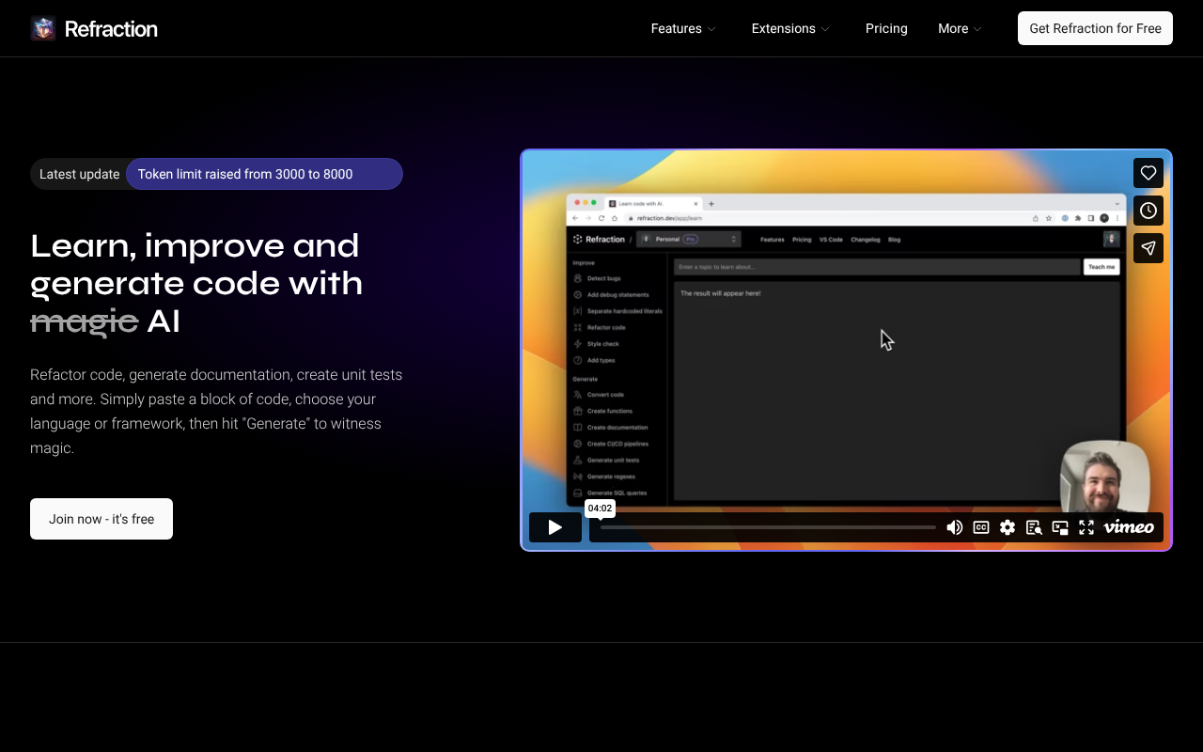Open Token limit raised update banner

[x=264, y=174]
